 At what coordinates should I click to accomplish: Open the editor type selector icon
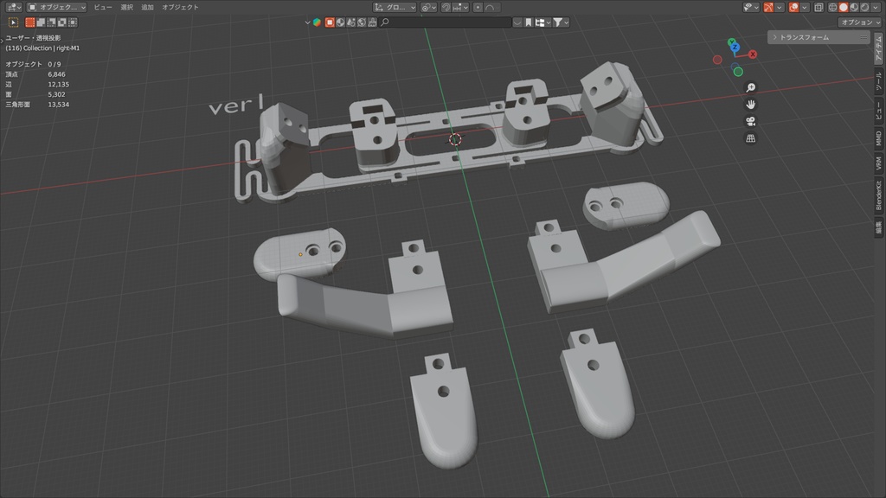(x=11, y=5)
